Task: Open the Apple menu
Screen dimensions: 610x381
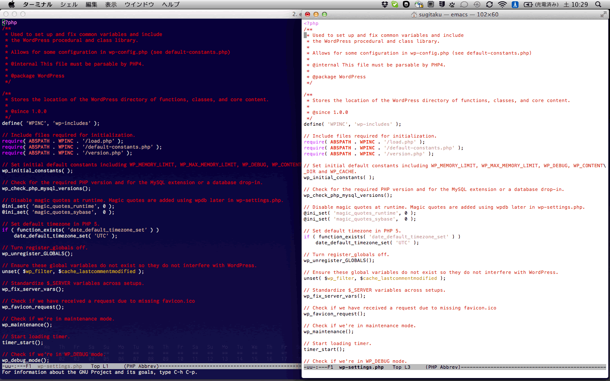Action: pyautogui.click(x=11, y=5)
